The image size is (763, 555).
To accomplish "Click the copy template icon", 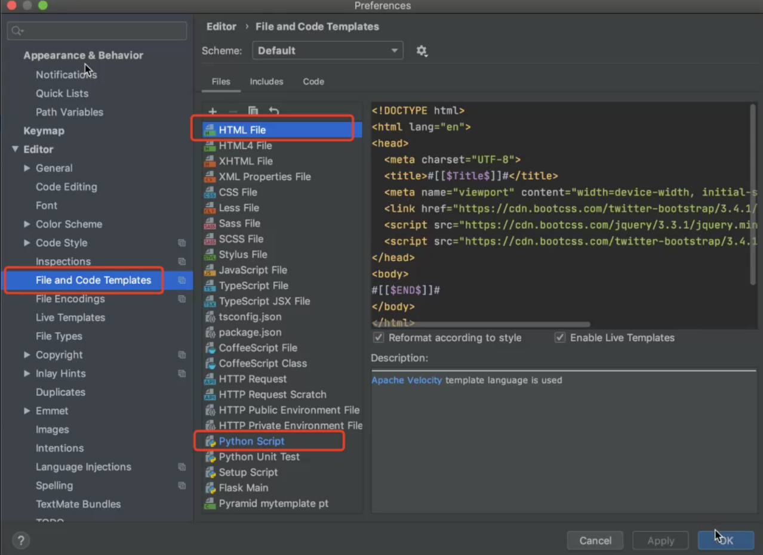I will point(253,111).
